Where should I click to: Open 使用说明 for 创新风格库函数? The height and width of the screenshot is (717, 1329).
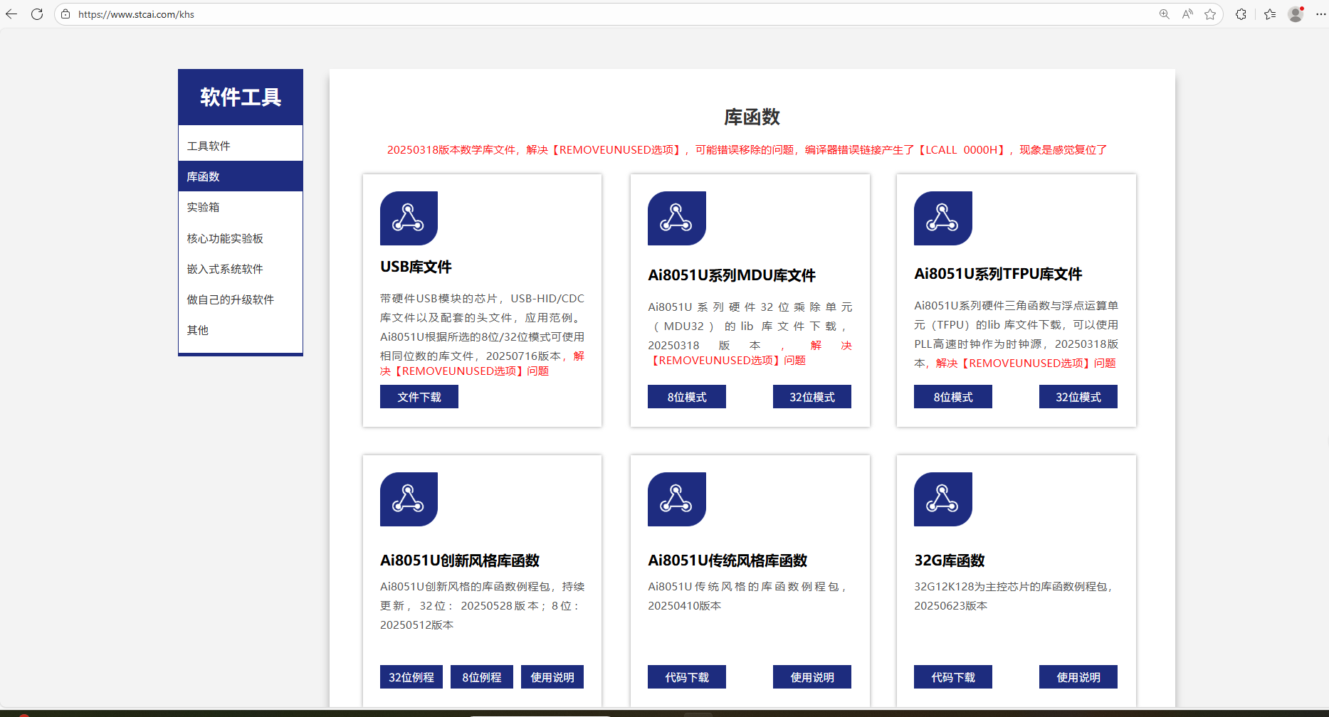552,677
